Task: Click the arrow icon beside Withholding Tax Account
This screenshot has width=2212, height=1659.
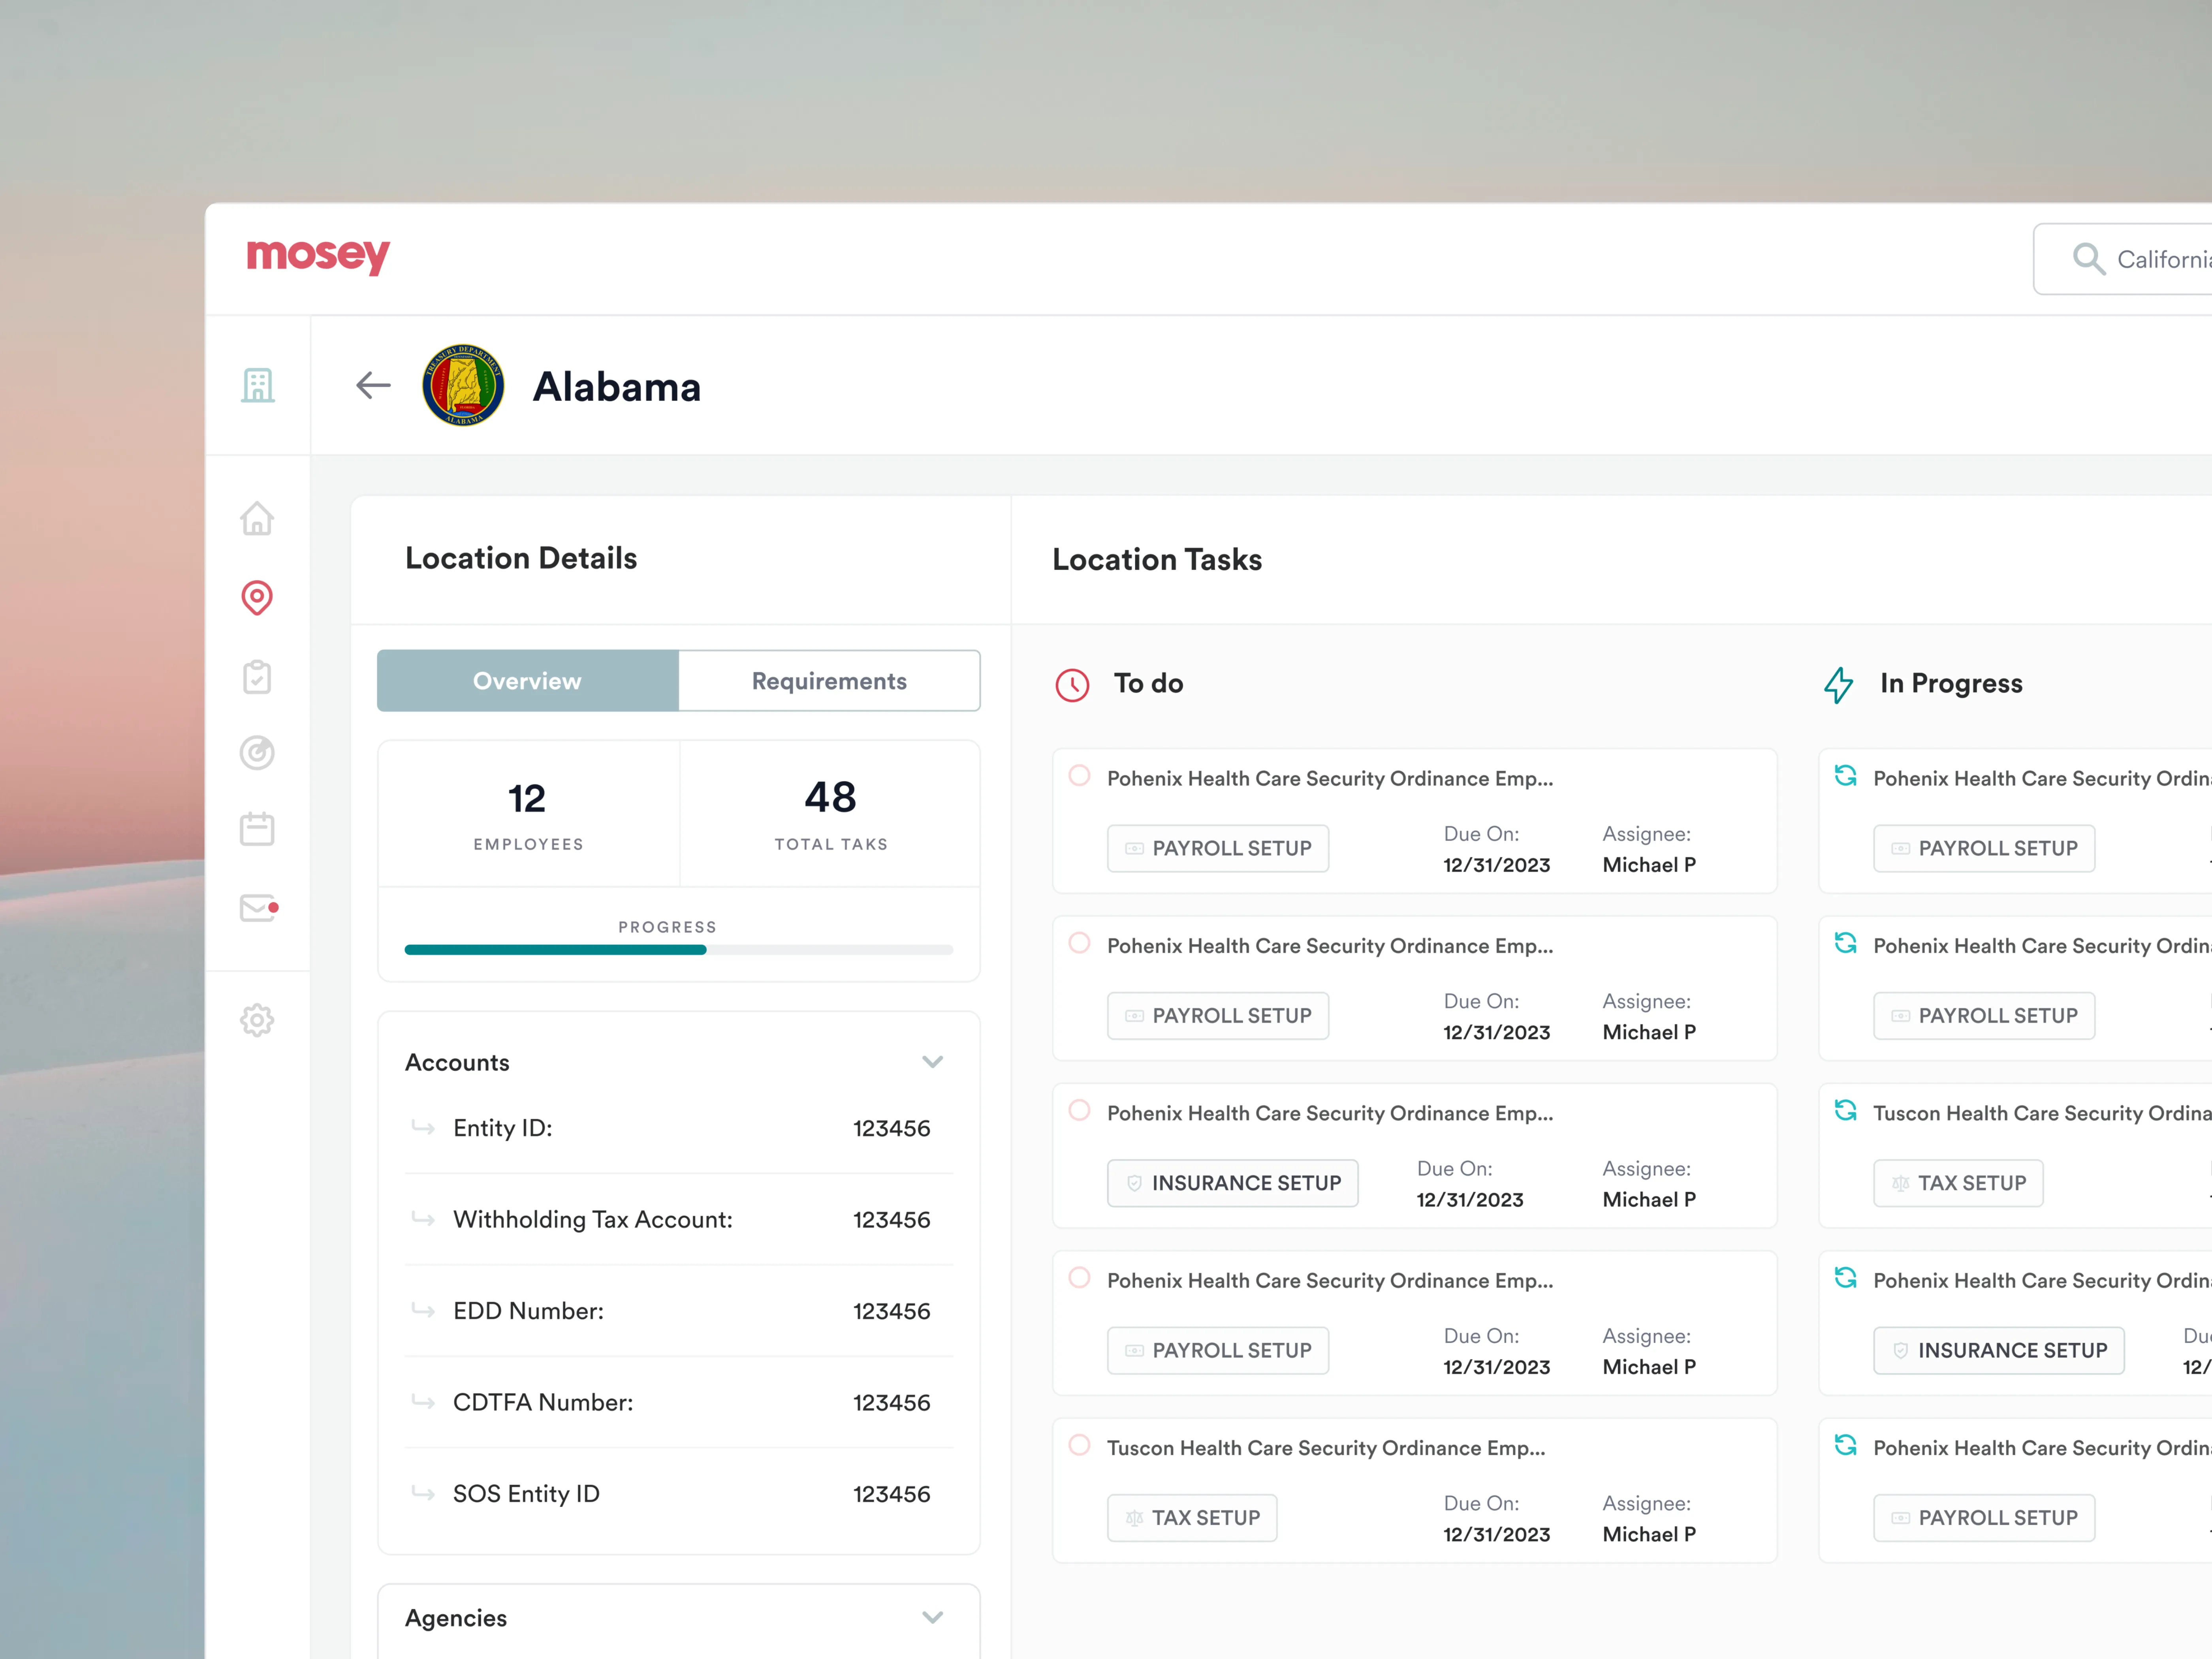Action: 423,1219
